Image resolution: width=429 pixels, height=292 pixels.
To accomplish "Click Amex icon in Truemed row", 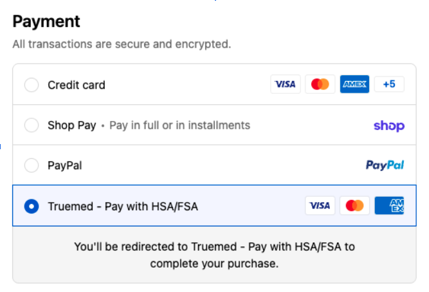I will 389,206.
